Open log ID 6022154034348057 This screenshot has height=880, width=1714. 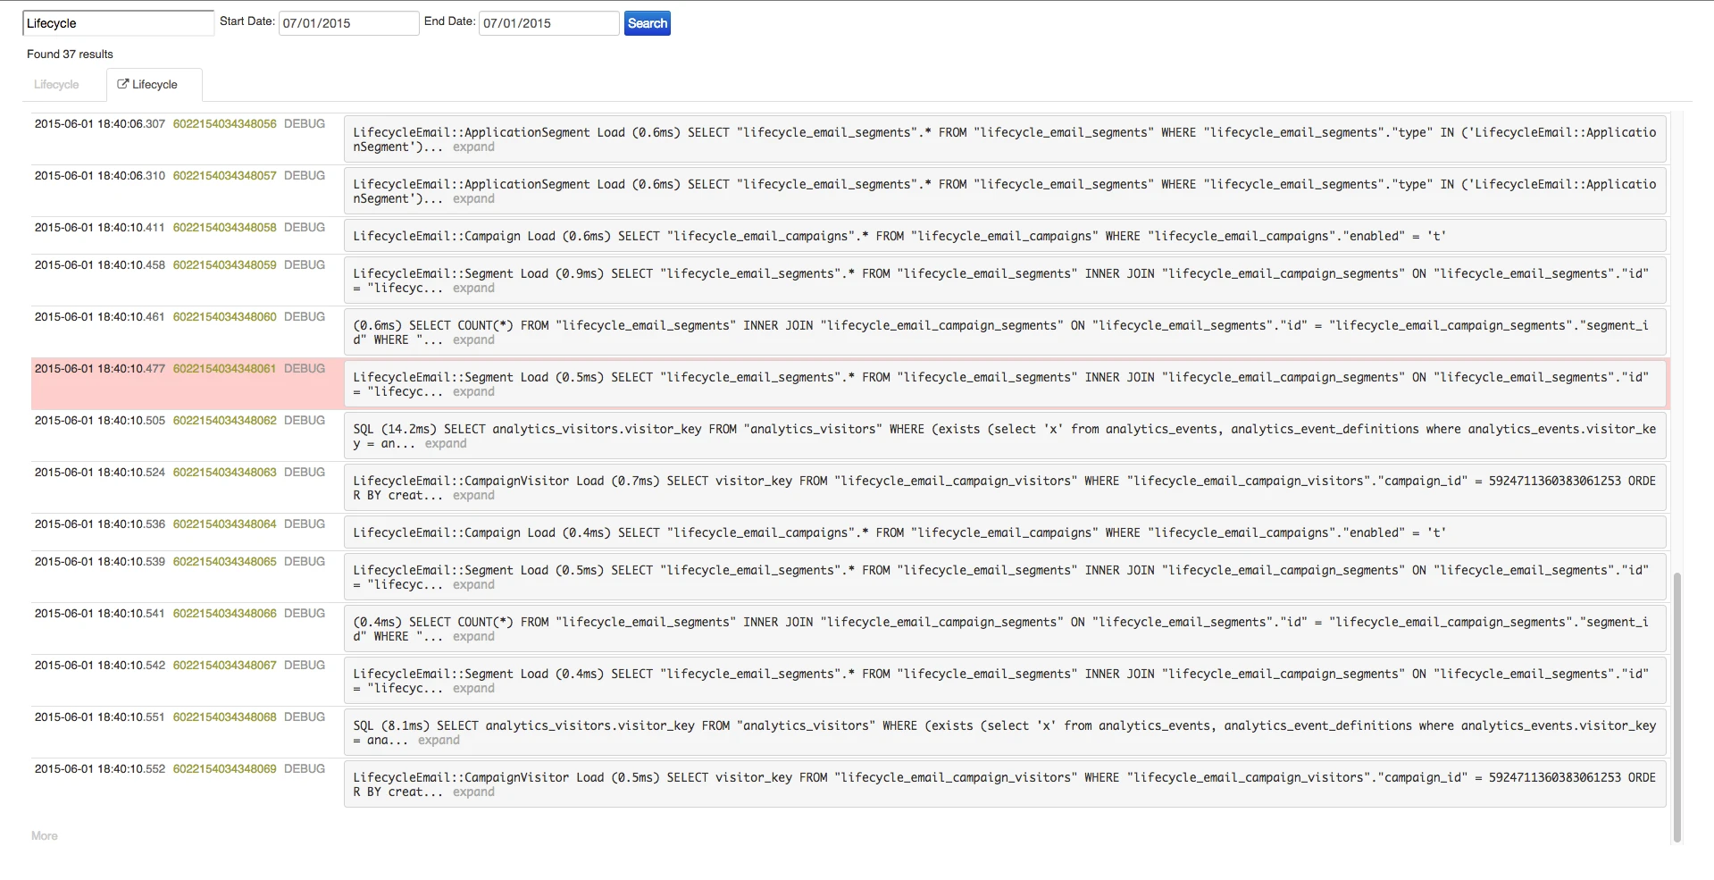click(224, 176)
